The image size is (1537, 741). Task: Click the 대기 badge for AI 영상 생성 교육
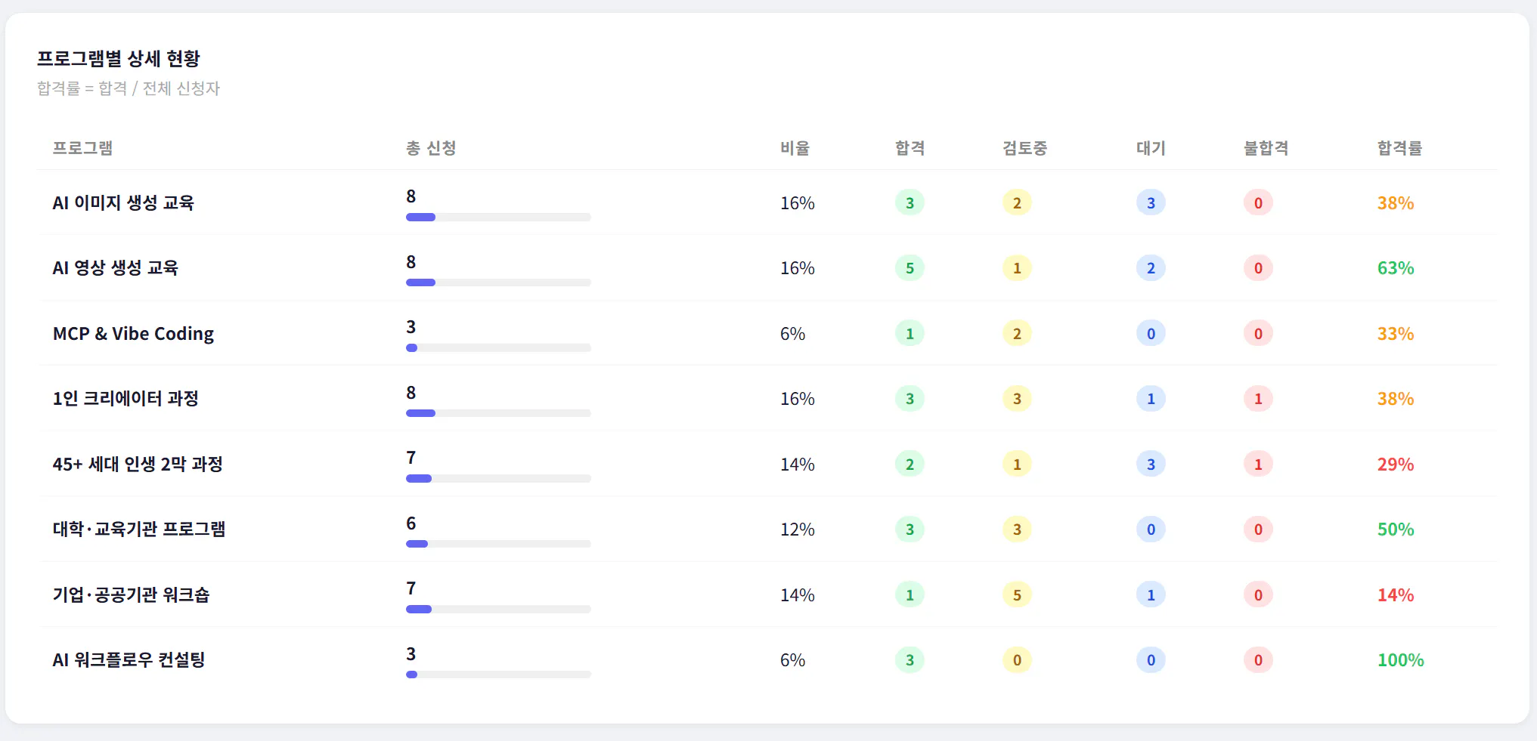(x=1151, y=267)
